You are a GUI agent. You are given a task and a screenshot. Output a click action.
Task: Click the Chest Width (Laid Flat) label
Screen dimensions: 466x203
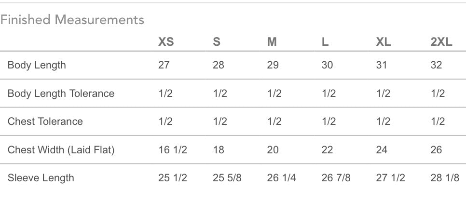[61, 150]
